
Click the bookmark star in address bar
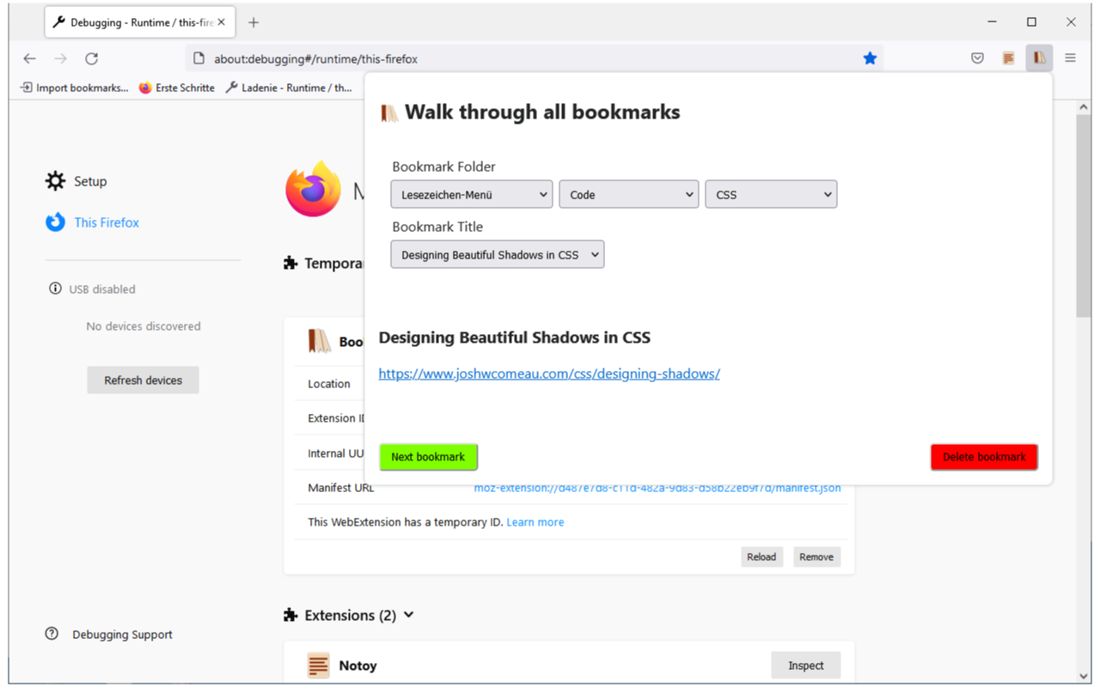[x=870, y=58]
